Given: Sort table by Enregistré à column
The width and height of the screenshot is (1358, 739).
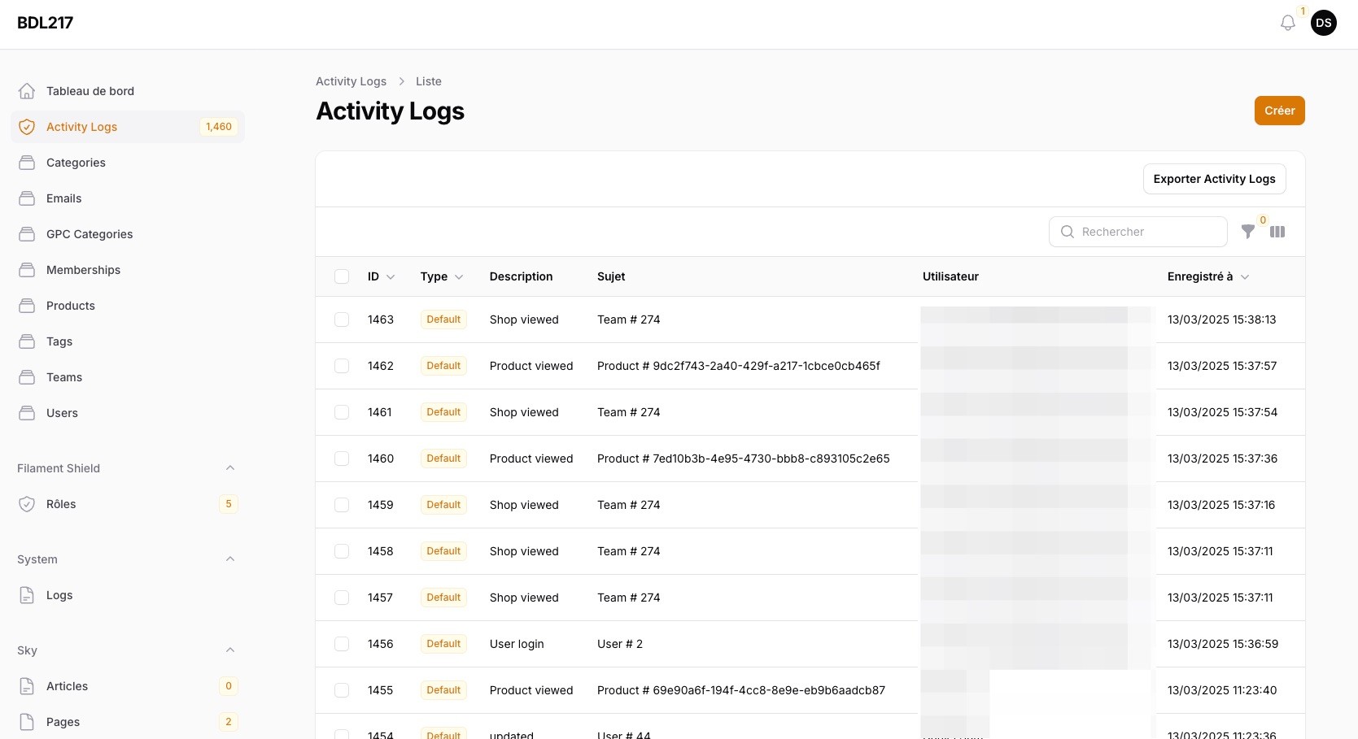Looking at the screenshot, I should tap(1208, 276).
